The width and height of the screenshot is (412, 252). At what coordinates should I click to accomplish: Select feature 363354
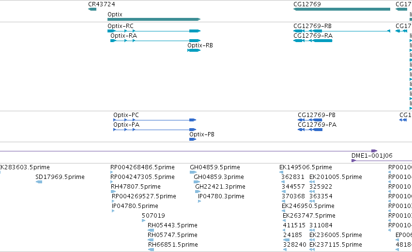(312, 201)
